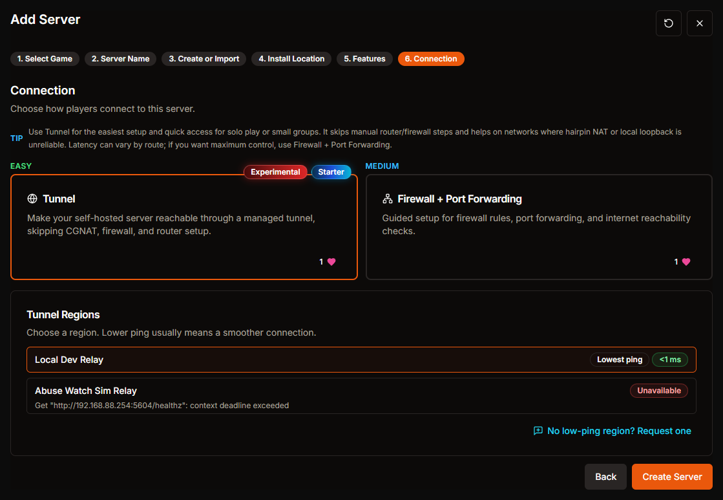Open the No low-ping region Request one link
This screenshot has height=500, width=723.
click(x=618, y=430)
